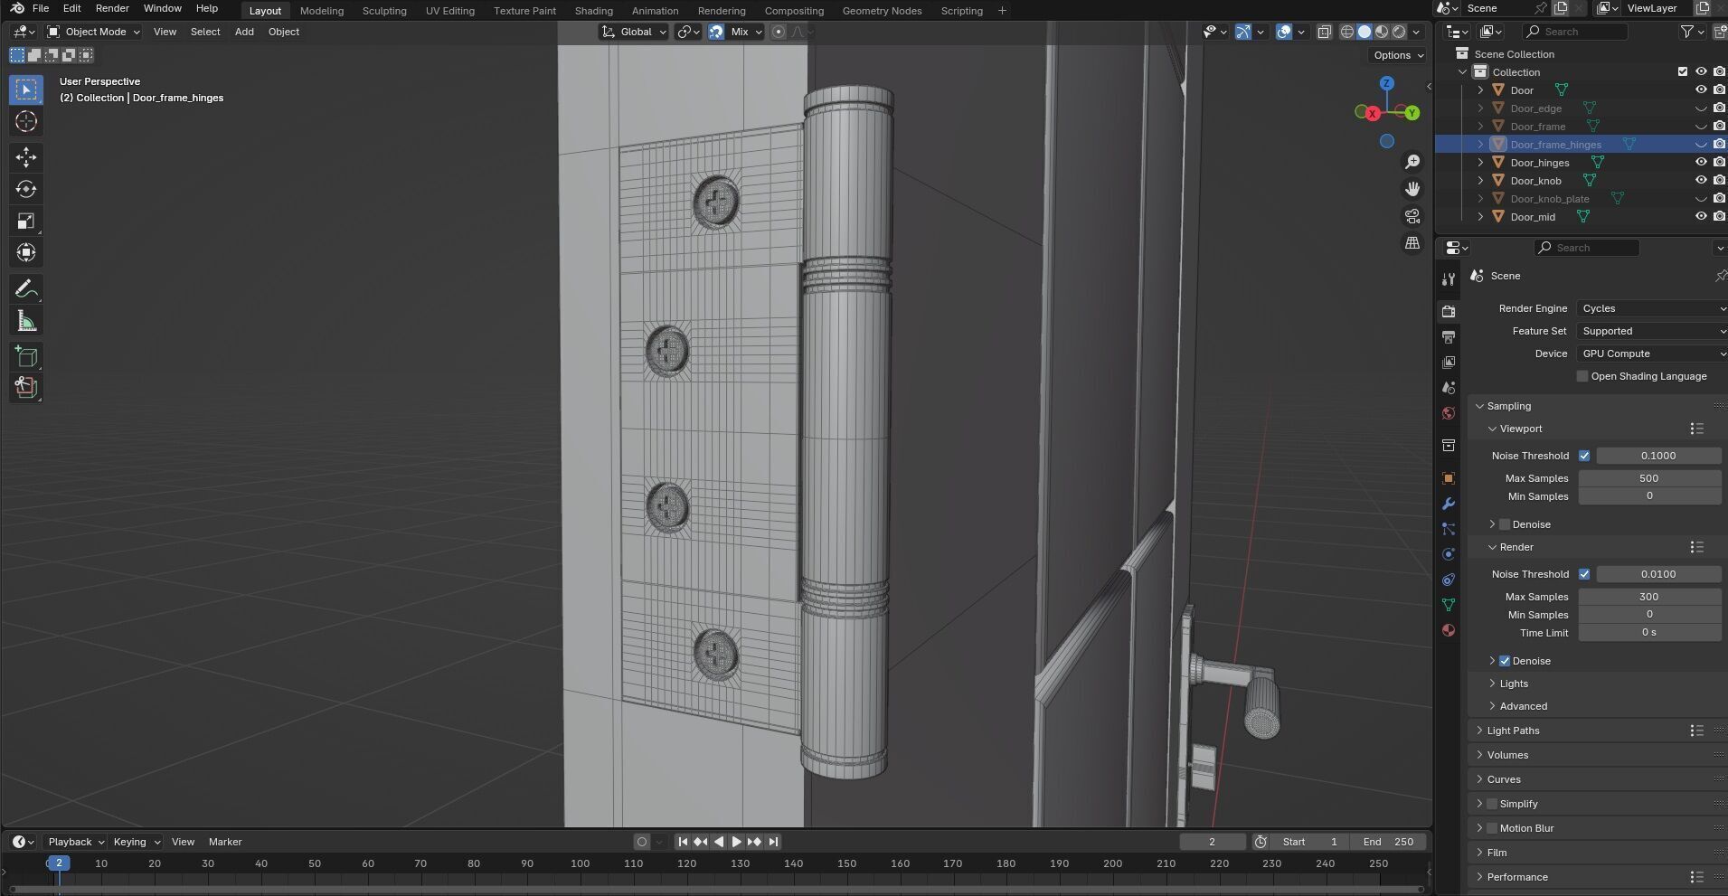Hide the Door object in viewport
The height and width of the screenshot is (896, 1728).
click(1700, 90)
